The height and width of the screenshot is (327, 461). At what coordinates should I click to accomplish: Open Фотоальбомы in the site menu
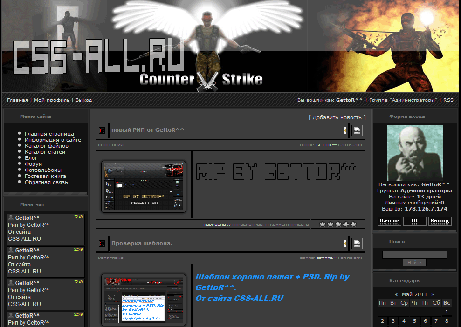43,170
